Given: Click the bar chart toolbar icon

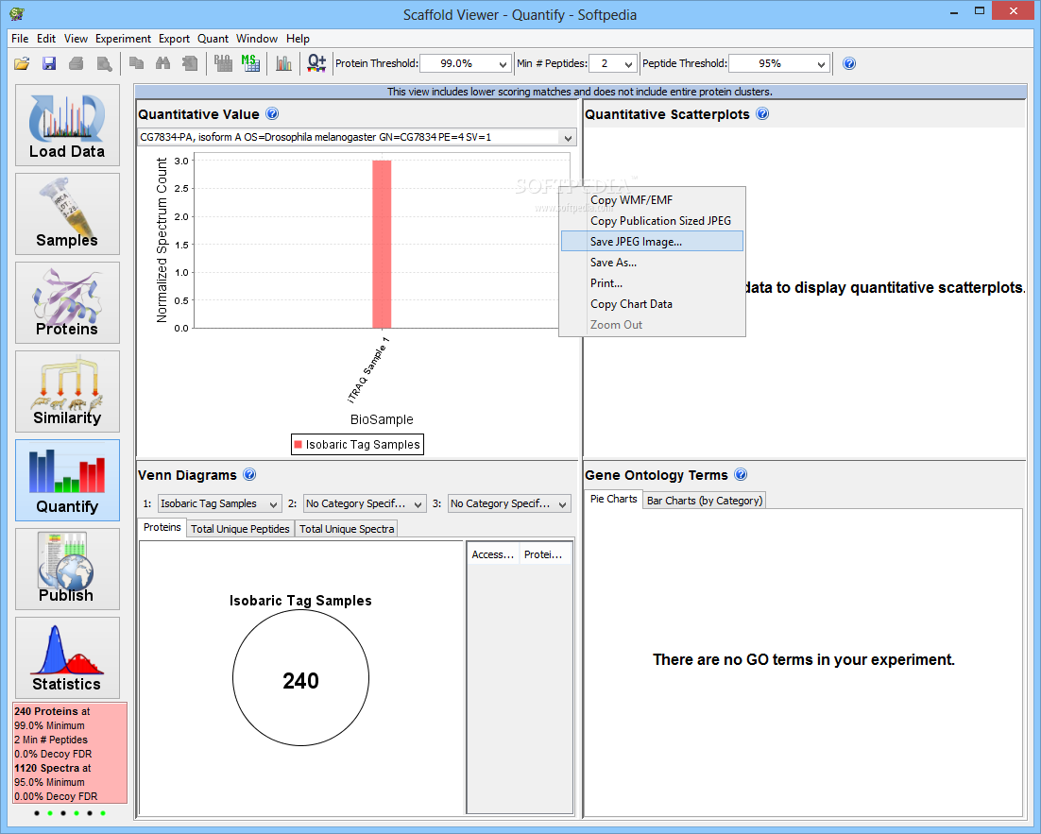Looking at the screenshot, I should point(283,63).
